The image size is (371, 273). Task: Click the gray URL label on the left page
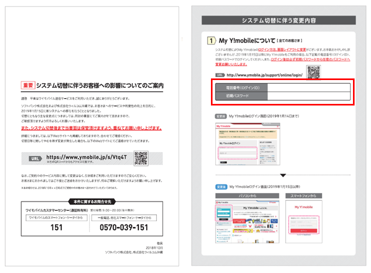[x=33, y=157]
